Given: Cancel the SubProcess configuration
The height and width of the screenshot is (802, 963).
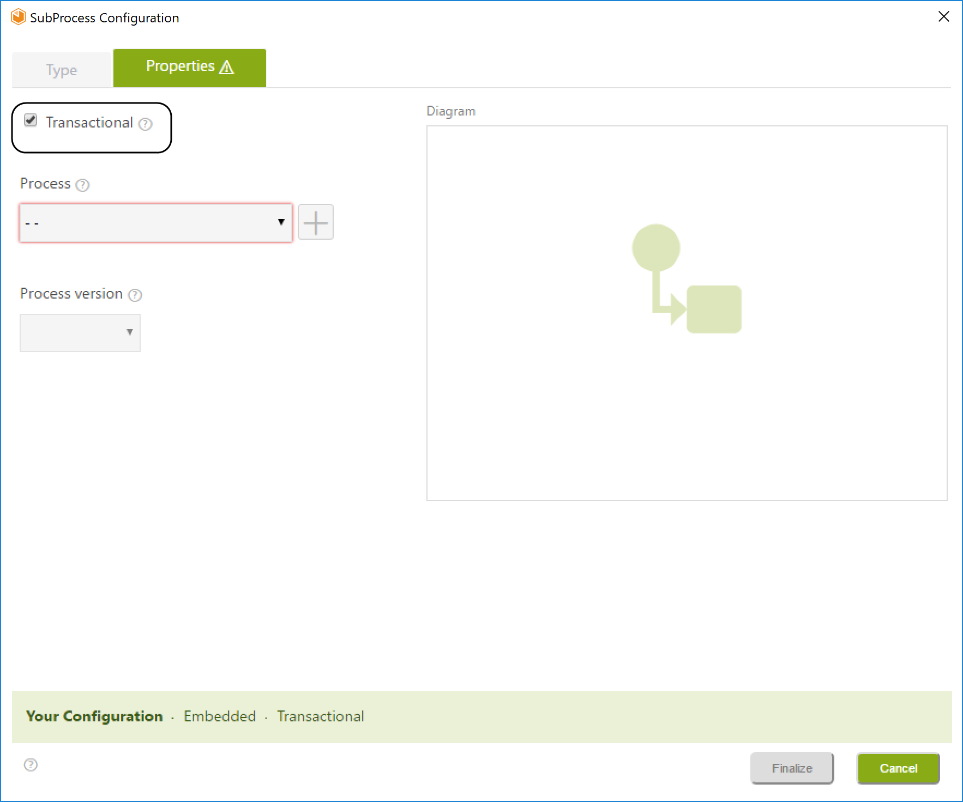Looking at the screenshot, I should click(898, 768).
